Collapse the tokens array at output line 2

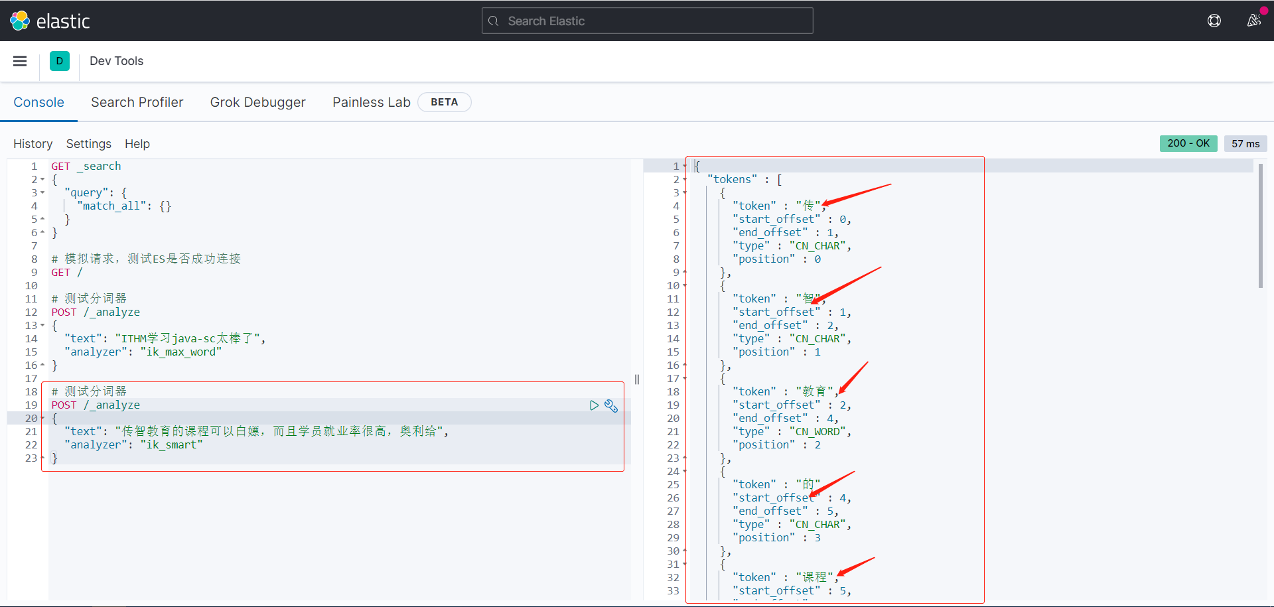coord(685,180)
